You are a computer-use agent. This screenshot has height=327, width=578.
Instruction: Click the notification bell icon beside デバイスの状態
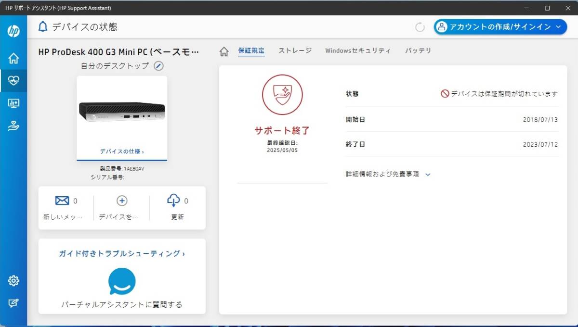pyautogui.click(x=43, y=27)
